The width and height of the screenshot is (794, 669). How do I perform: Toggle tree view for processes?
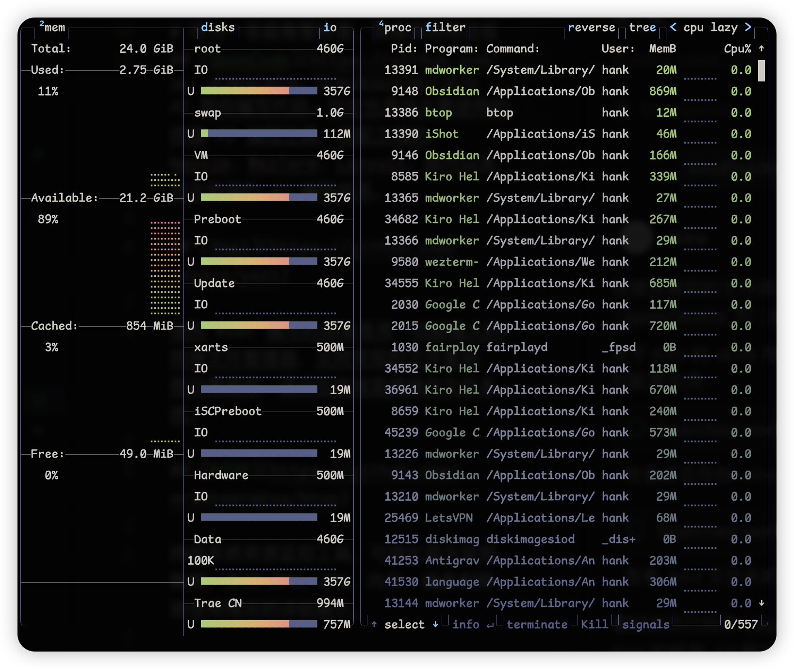click(x=642, y=28)
